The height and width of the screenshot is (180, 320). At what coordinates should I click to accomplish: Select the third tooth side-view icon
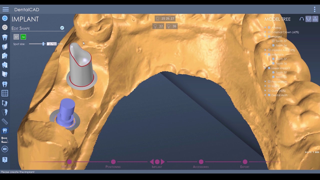coord(5,56)
